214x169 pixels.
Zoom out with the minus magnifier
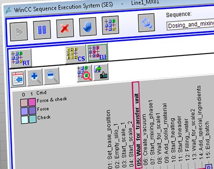[x=51, y=76]
